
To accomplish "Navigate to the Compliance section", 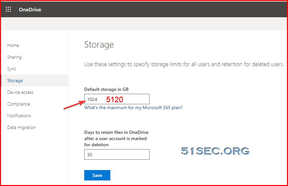I will click(x=18, y=104).
